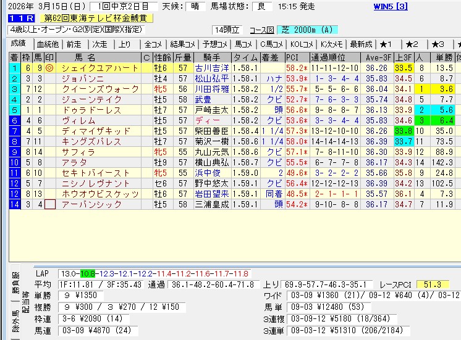
Task: Click the ◎ mark for シェイクユアハート
Action: [x=49, y=68]
